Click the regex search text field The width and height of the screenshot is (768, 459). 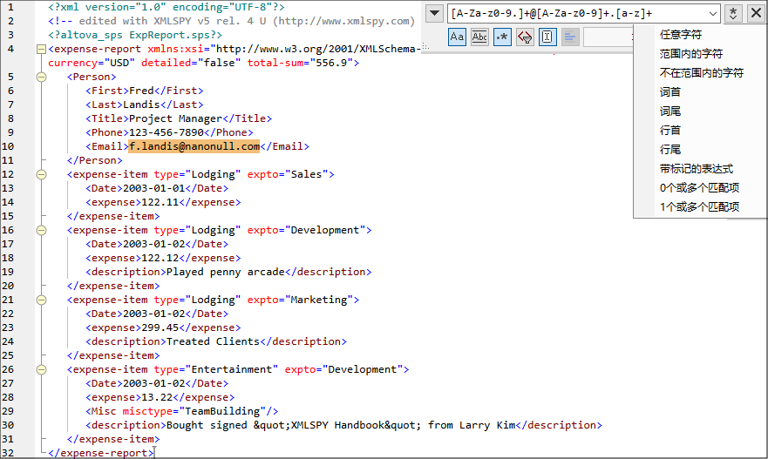pyautogui.click(x=575, y=14)
